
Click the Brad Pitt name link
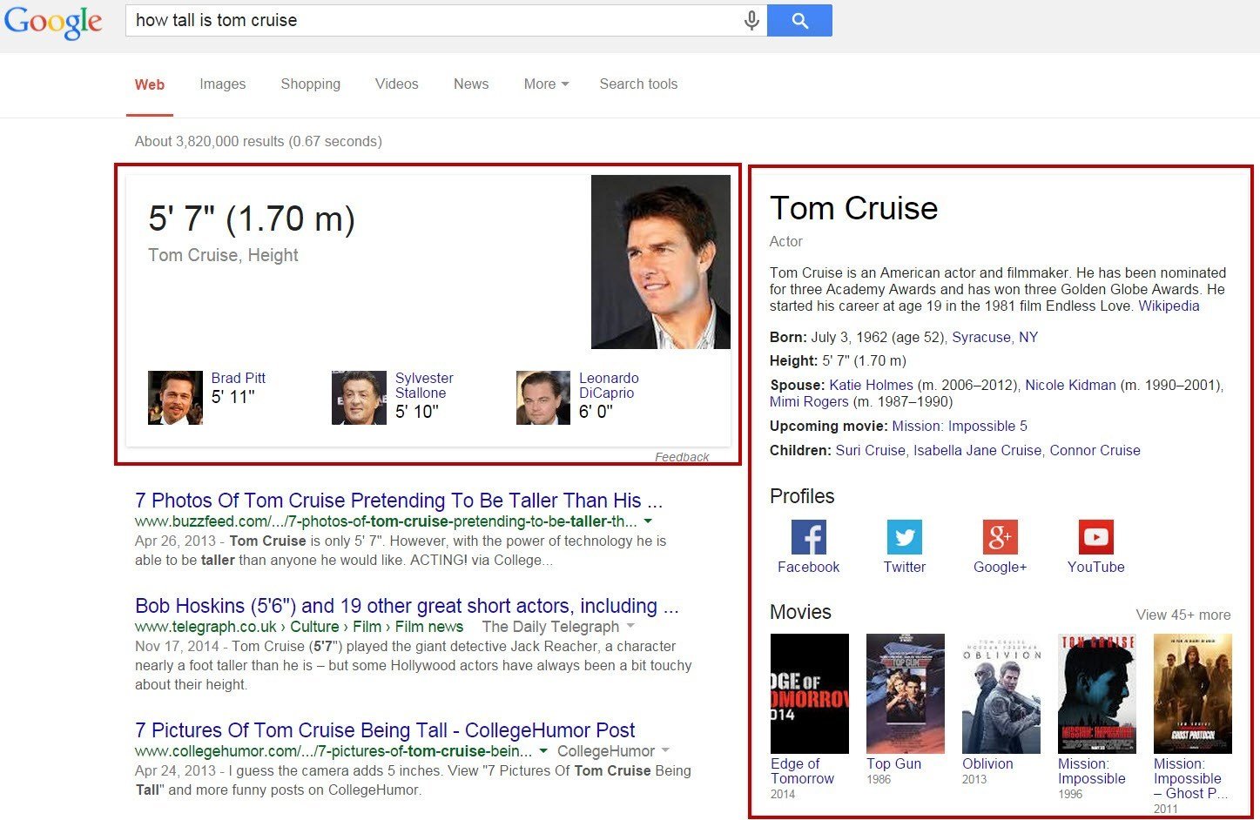239,378
